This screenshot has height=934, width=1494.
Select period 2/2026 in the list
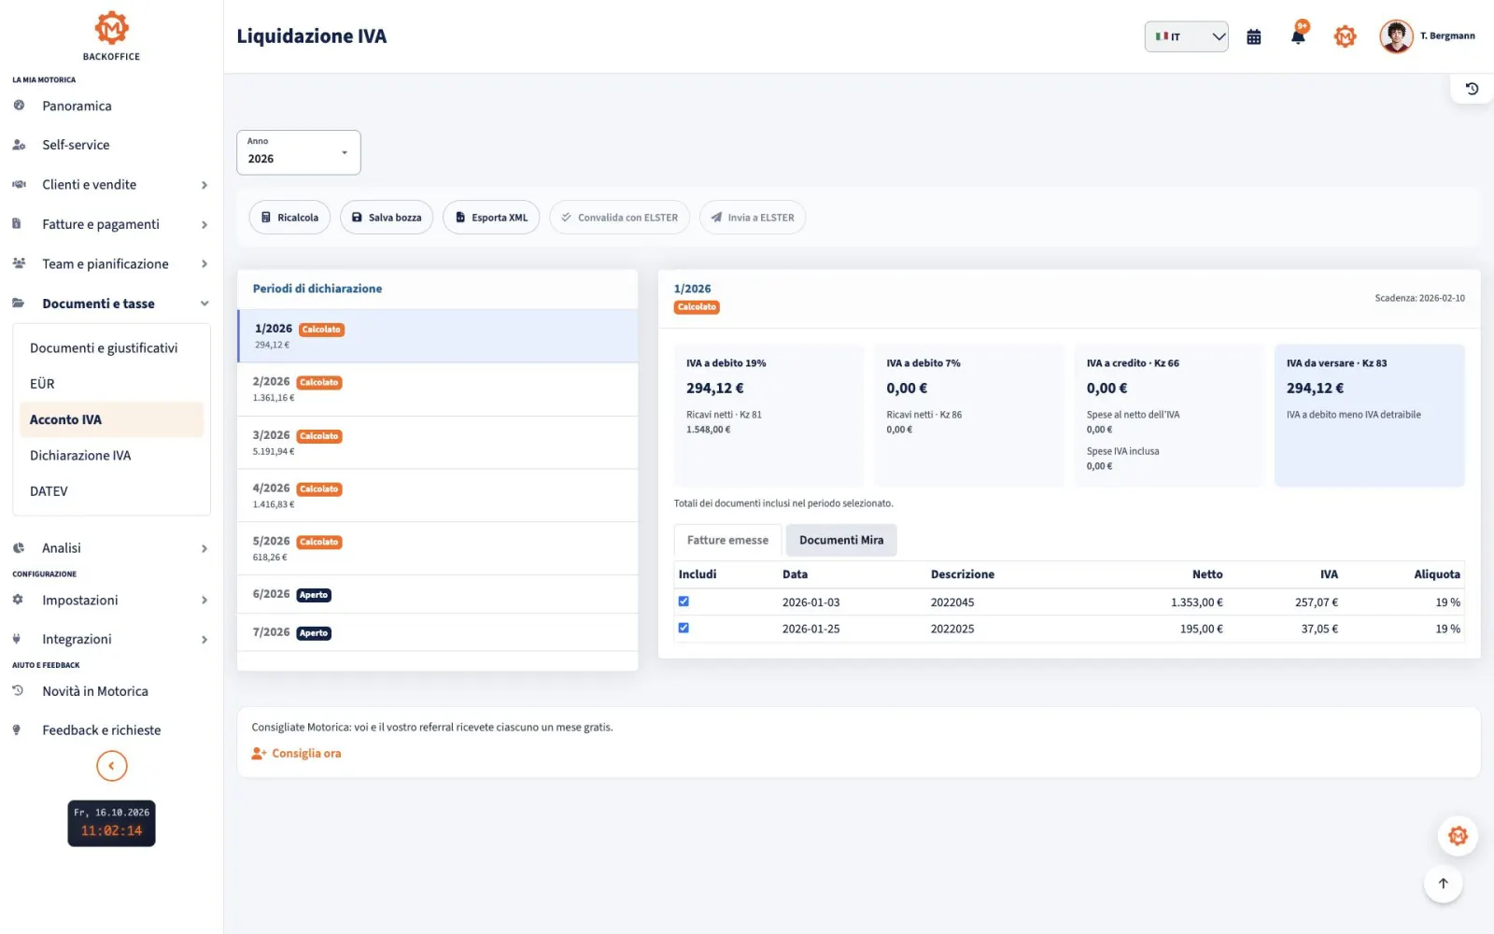(x=438, y=389)
